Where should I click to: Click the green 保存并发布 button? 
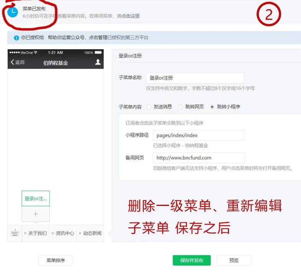[x=192, y=260]
